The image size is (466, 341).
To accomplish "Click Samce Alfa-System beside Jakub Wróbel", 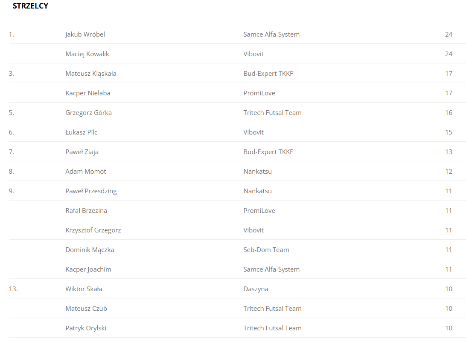I will point(271,34).
